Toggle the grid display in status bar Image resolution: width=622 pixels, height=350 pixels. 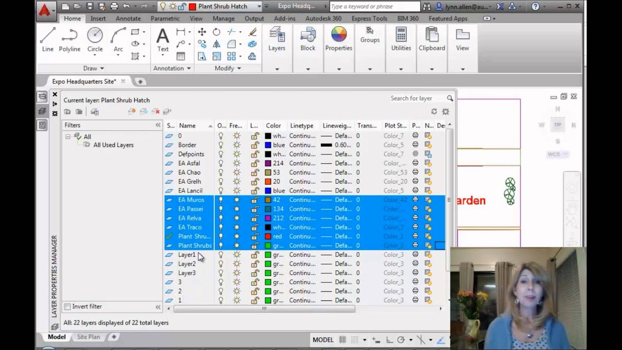(x=343, y=340)
